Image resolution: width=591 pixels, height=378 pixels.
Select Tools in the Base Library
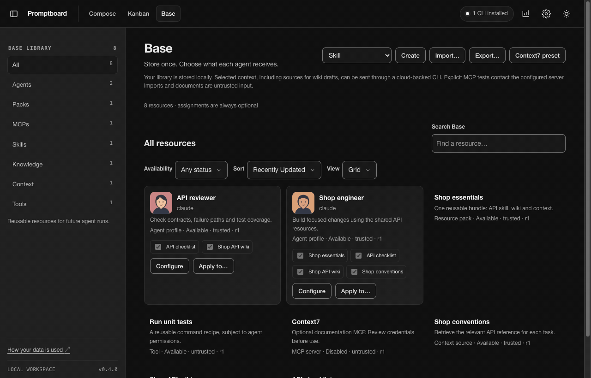tap(62, 204)
